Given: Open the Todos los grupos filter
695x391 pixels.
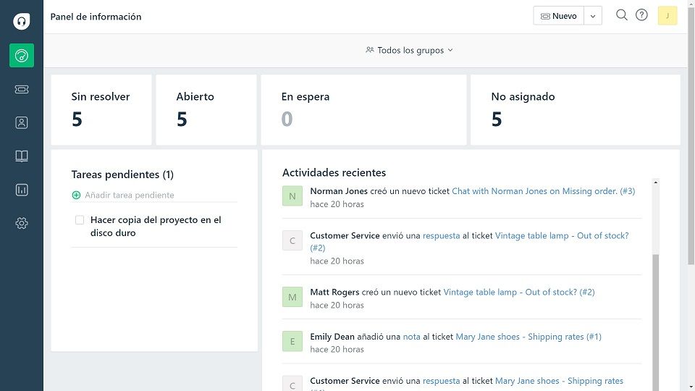Looking at the screenshot, I should tap(409, 50).
